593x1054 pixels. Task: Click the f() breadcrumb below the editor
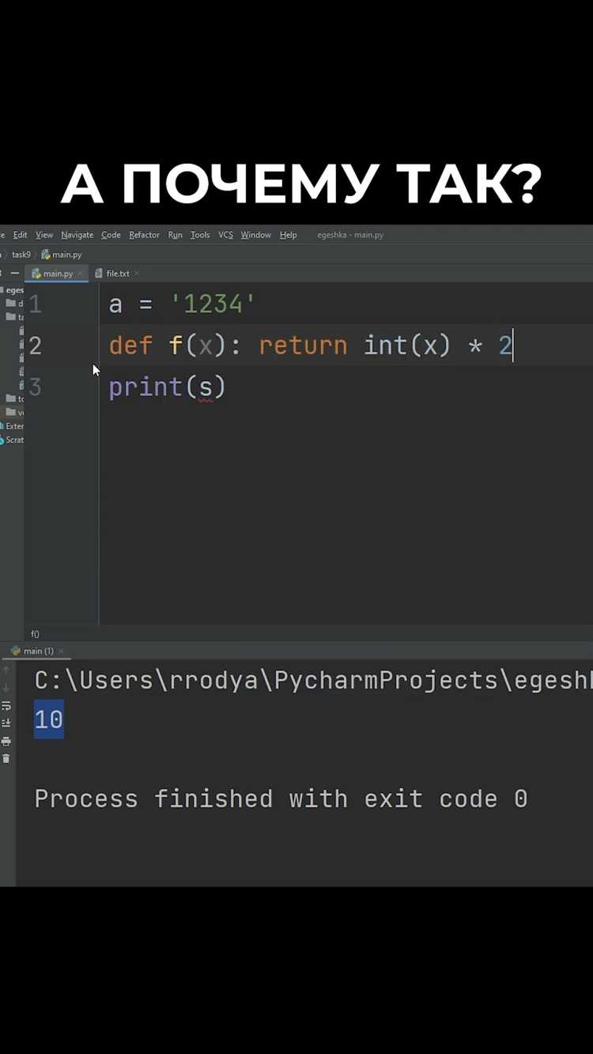[35, 634]
